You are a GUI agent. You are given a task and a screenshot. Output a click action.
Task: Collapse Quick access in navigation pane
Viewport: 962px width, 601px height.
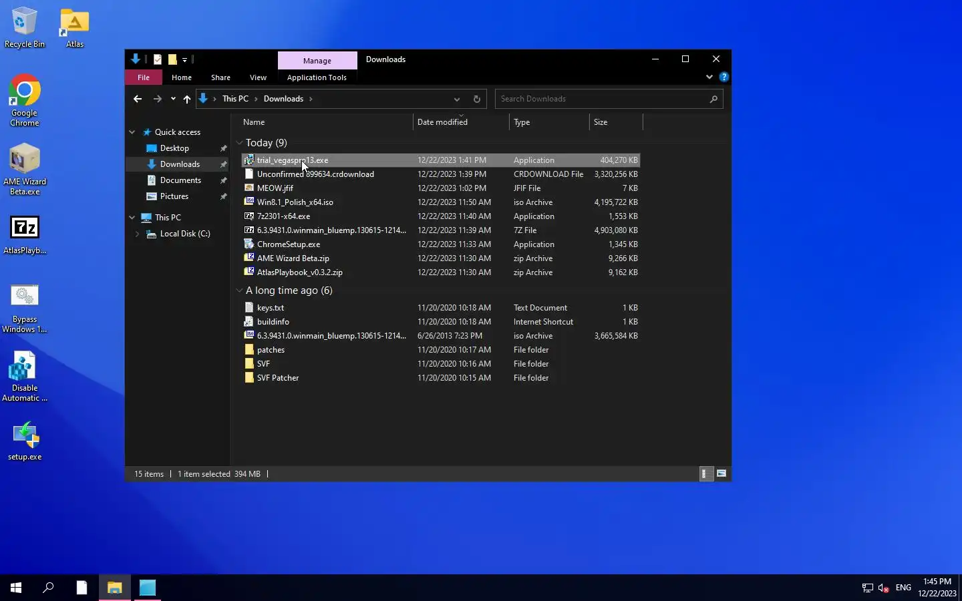coord(132,132)
